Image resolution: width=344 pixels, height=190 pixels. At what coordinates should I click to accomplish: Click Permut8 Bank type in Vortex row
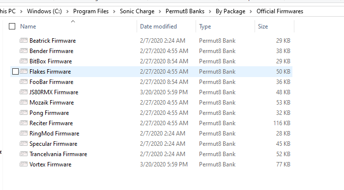pos(217,164)
